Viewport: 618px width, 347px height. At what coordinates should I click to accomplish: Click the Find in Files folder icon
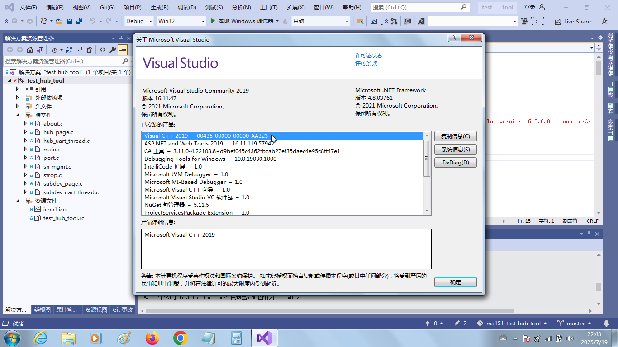pos(360,21)
